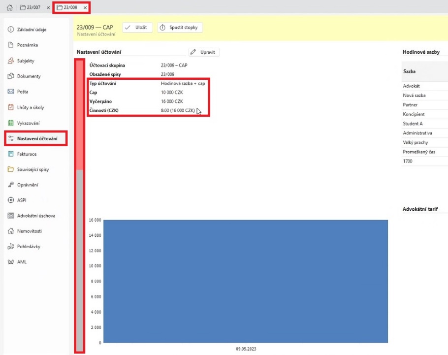
Task: Close the 23/009 tab
Action: (x=85, y=8)
